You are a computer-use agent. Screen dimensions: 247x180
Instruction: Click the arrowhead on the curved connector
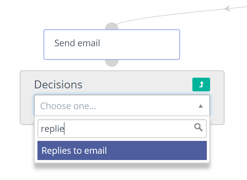(227, 8)
